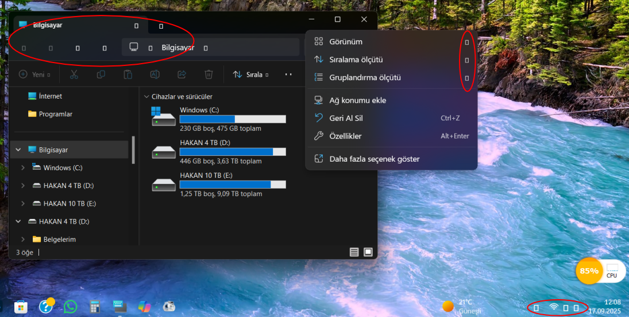Screen dimensions: 629x317
Task: Click the Share icon in Explorer toolbar
Action: click(182, 75)
